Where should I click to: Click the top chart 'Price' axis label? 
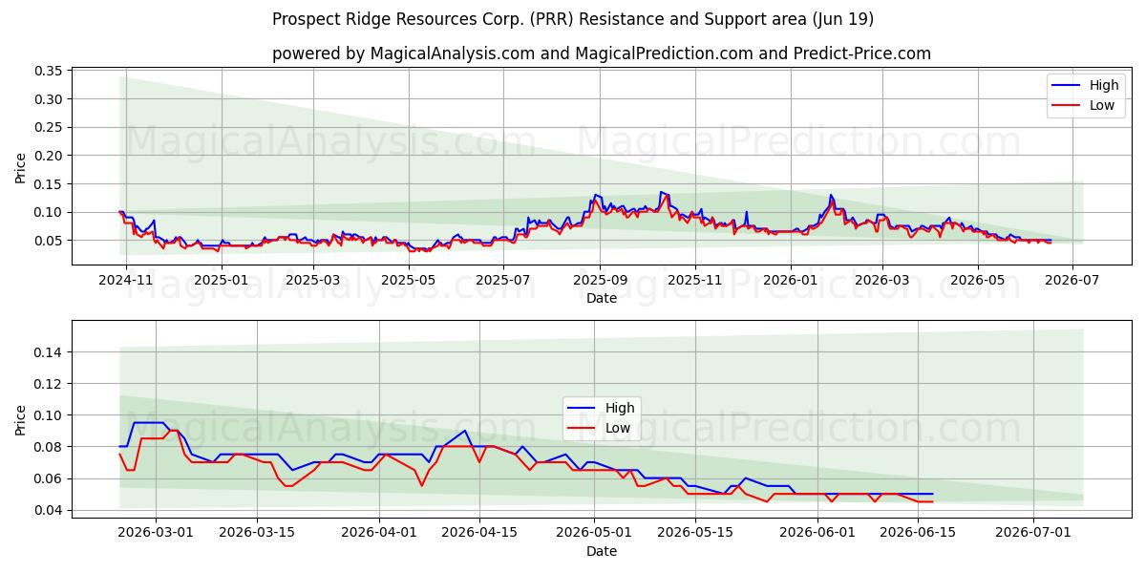coord(21,168)
